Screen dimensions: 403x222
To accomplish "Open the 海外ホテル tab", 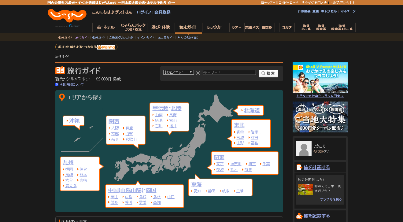I will tap(306, 27).
